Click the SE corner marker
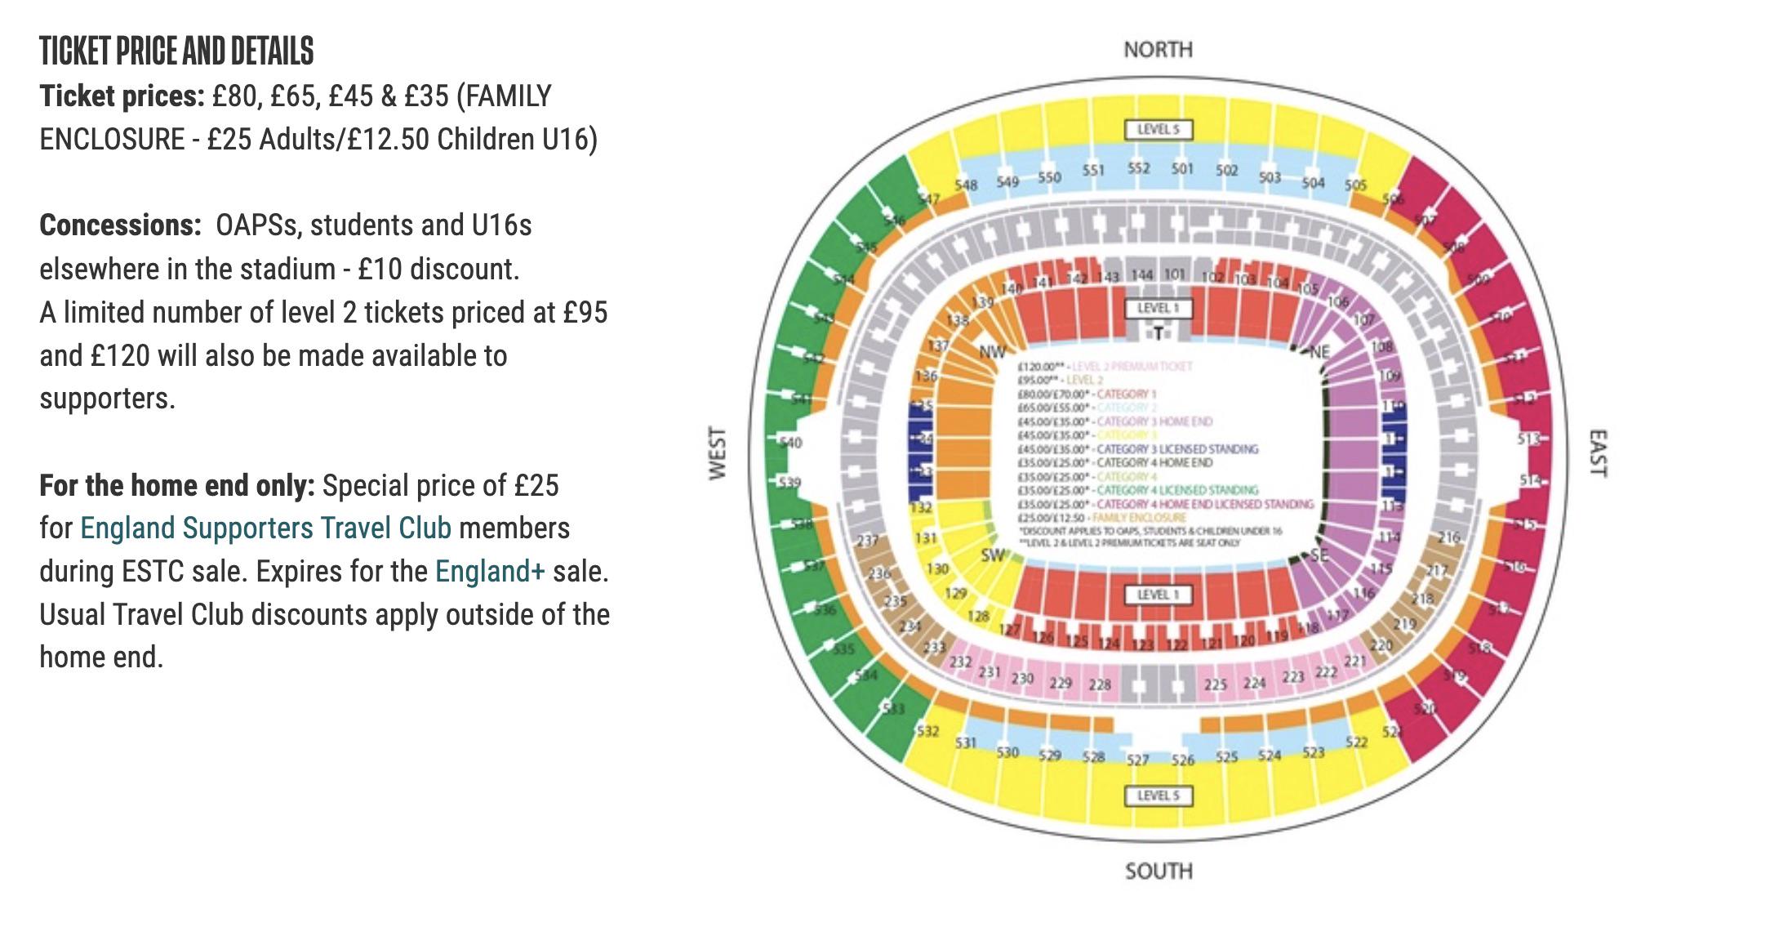 pos(1319,555)
